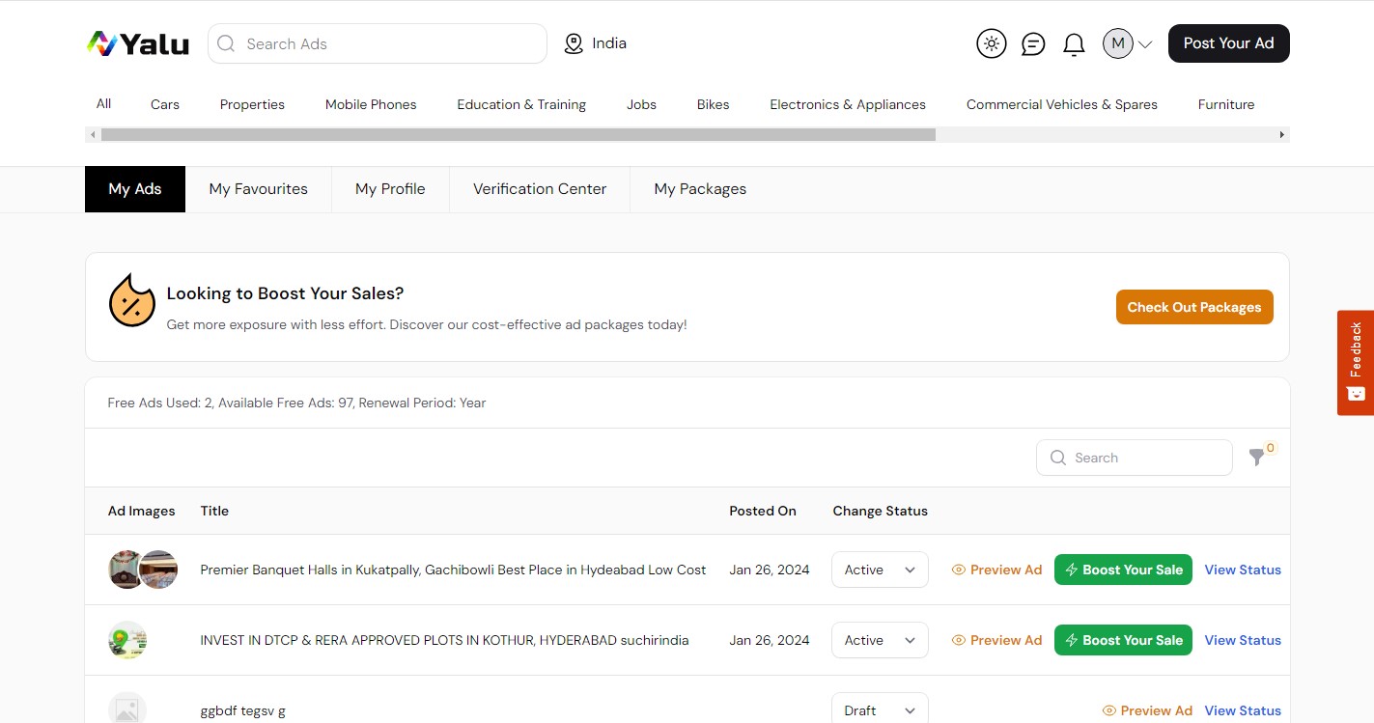Expand the Draft status dropdown

coord(880,709)
